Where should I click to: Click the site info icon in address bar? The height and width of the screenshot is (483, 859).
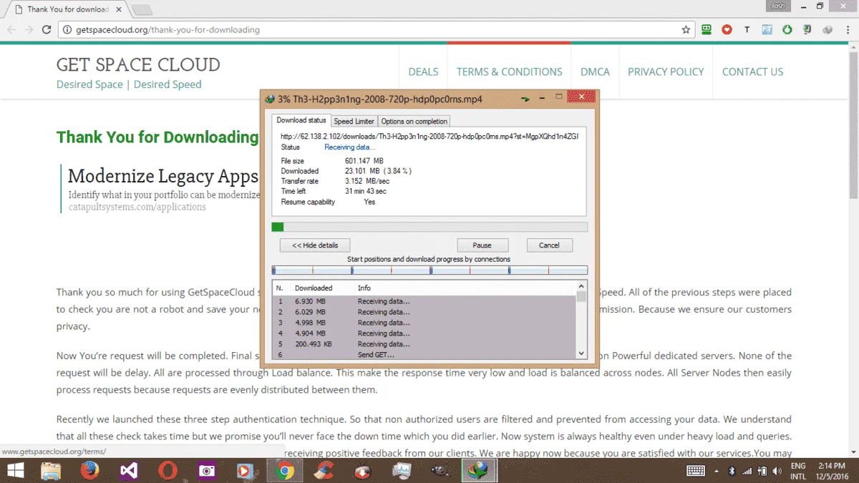[x=67, y=30]
